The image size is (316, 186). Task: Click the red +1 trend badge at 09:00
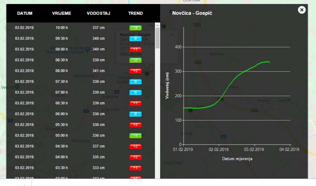135,49
